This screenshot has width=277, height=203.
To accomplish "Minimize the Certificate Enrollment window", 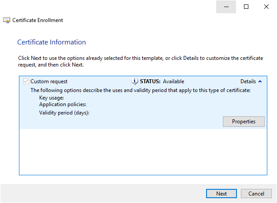I will [226, 7].
